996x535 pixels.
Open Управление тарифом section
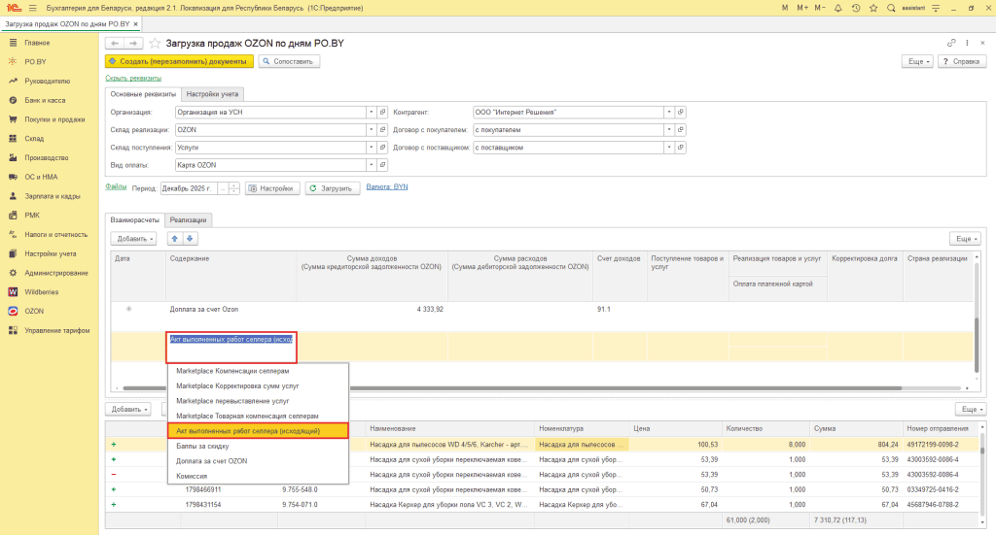click(56, 330)
